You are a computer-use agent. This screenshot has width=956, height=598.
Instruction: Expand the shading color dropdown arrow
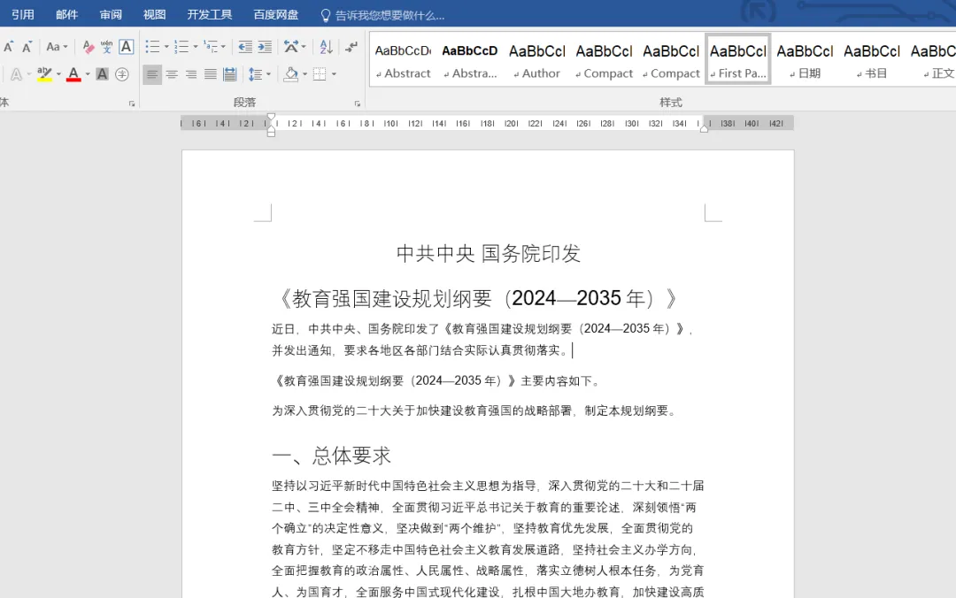click(x=305, y=74)
